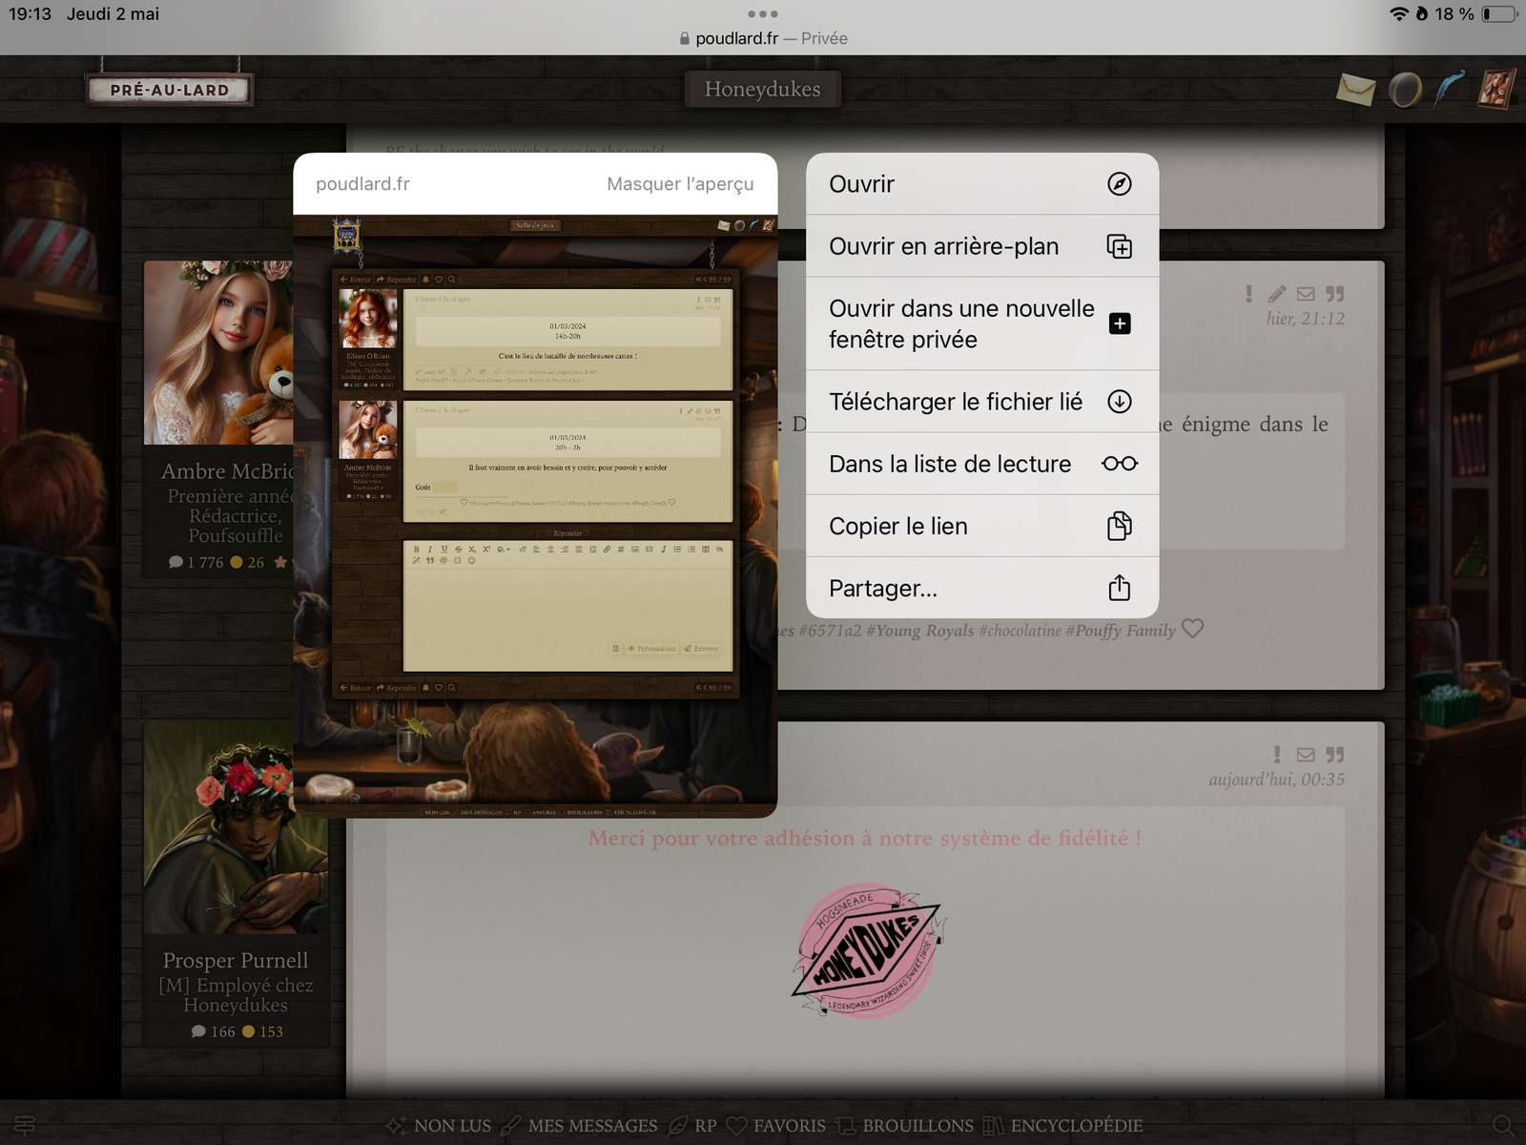Open the 'Partager...' share option

(981, 588)
